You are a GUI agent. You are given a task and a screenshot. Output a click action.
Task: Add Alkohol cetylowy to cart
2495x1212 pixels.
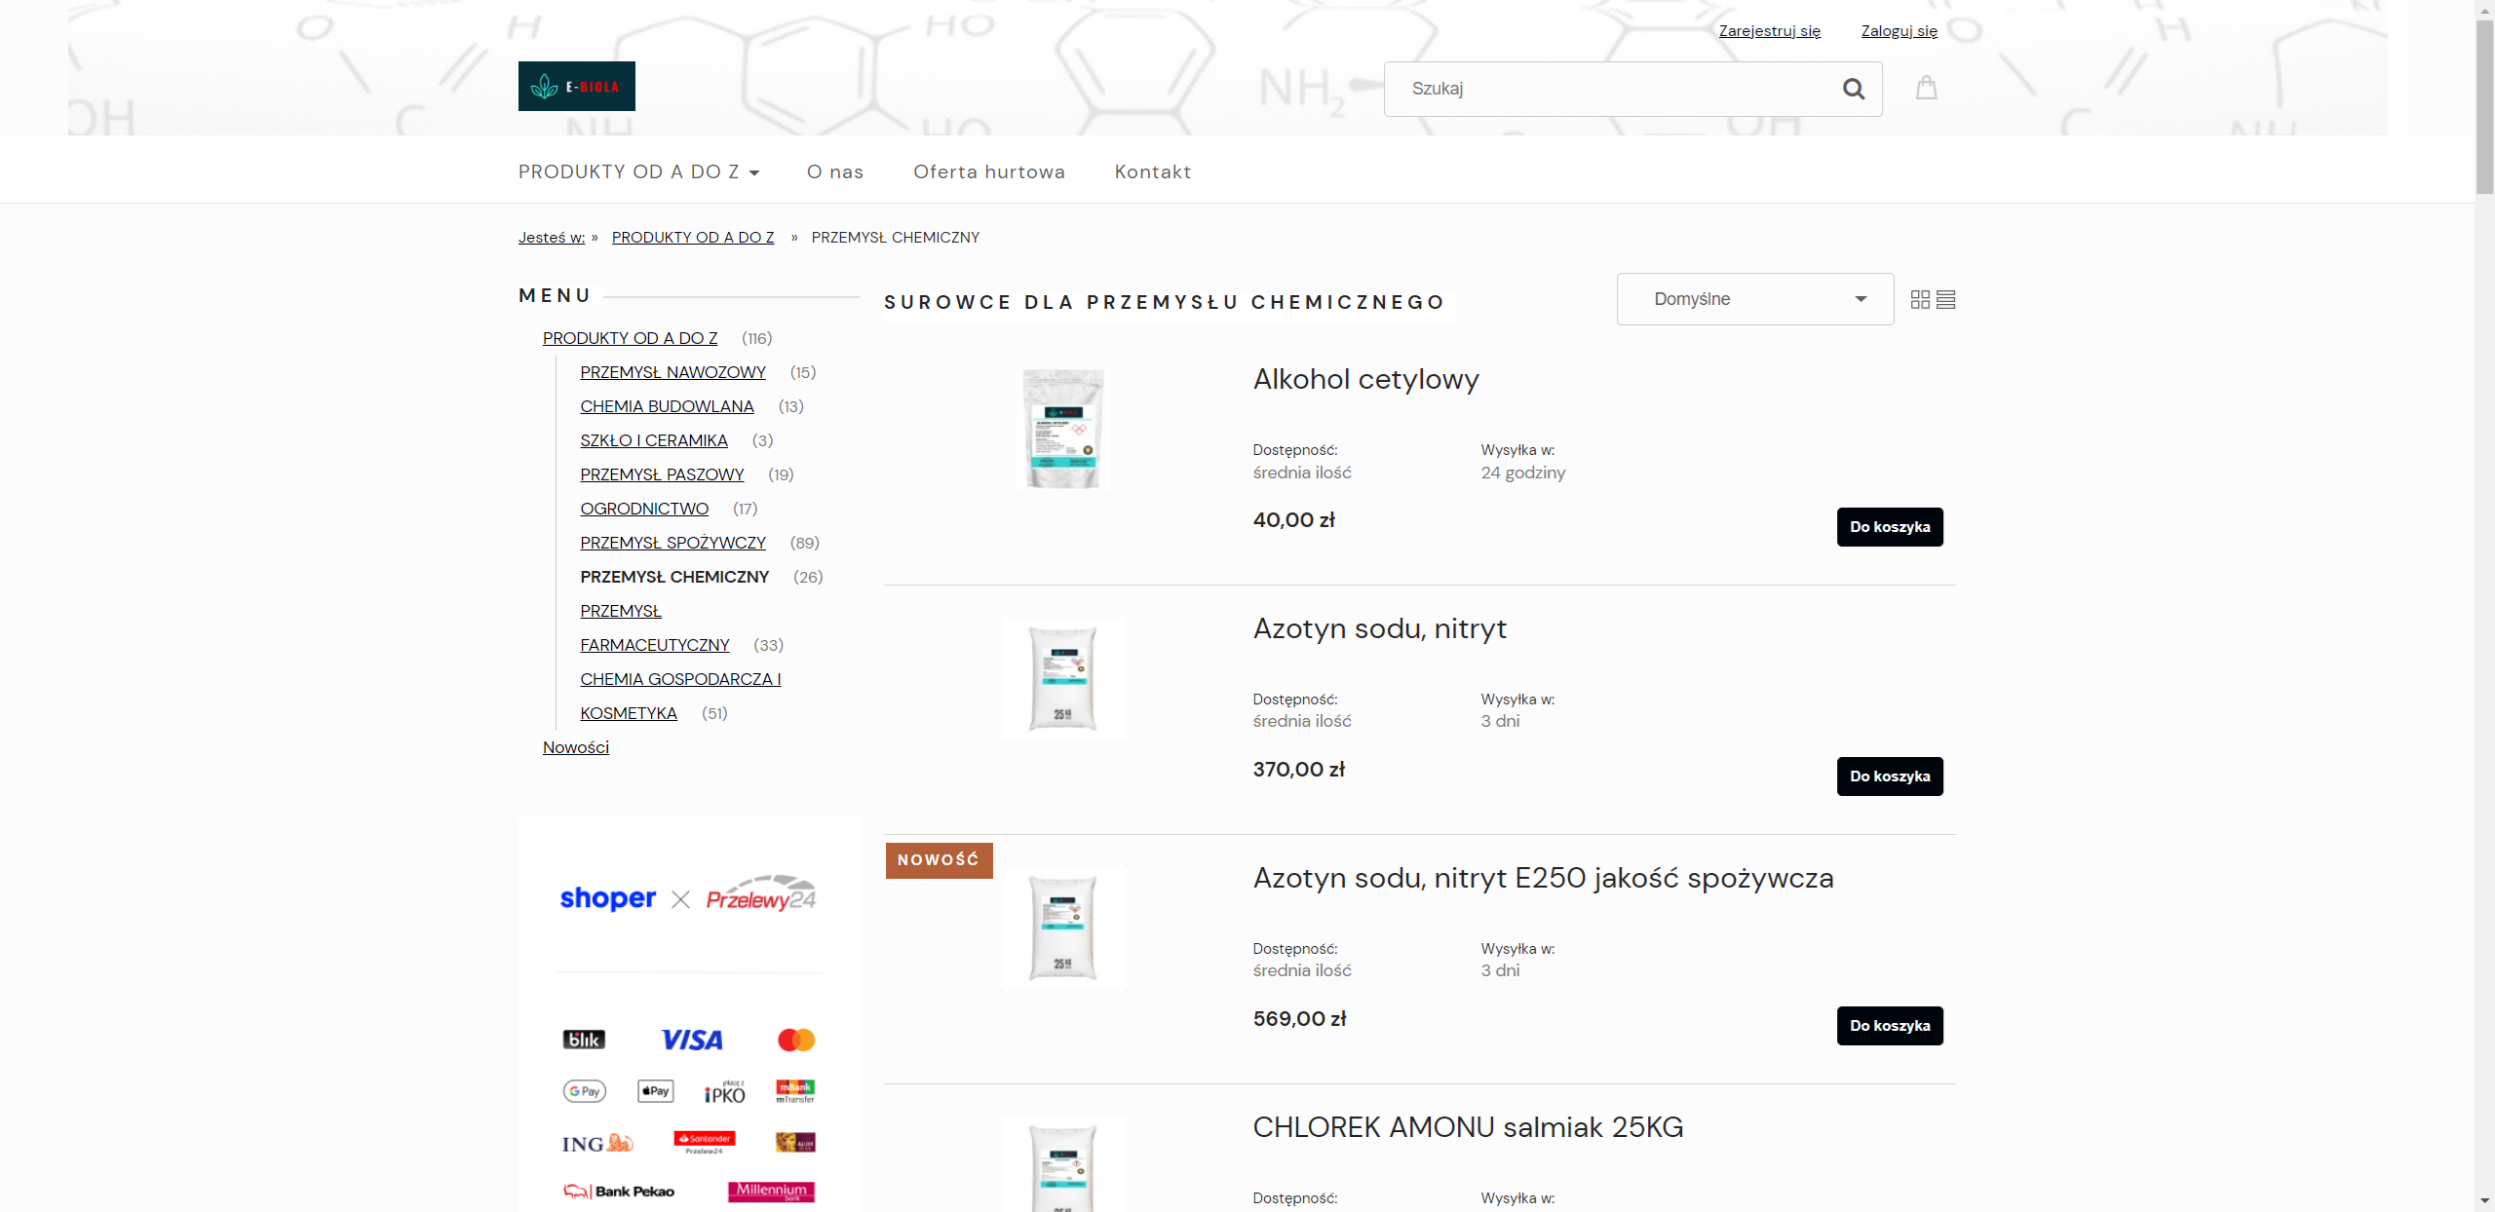pyautogui.click(x=1889, y=526)
